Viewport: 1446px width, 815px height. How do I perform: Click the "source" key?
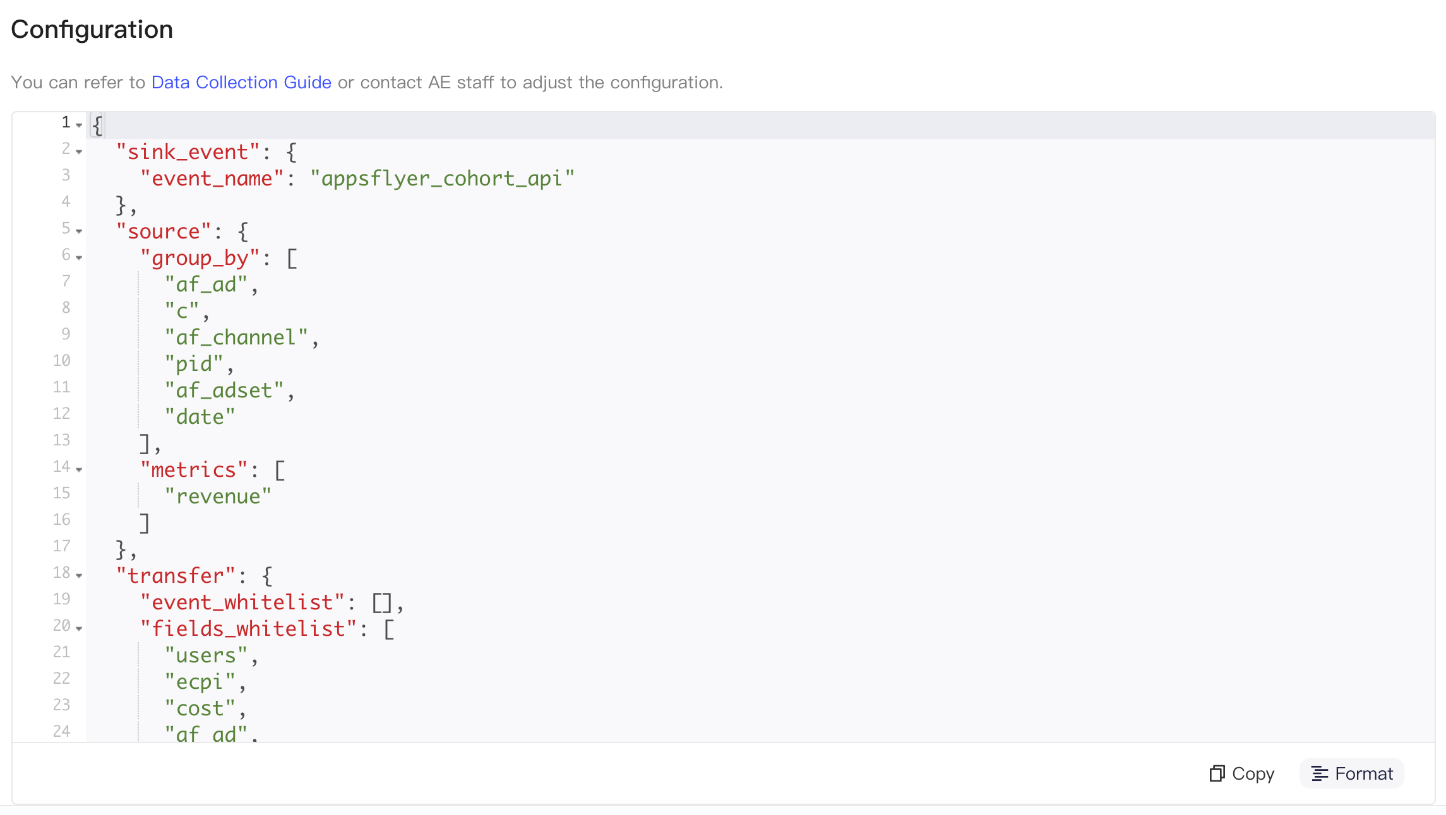pos(164,232)
